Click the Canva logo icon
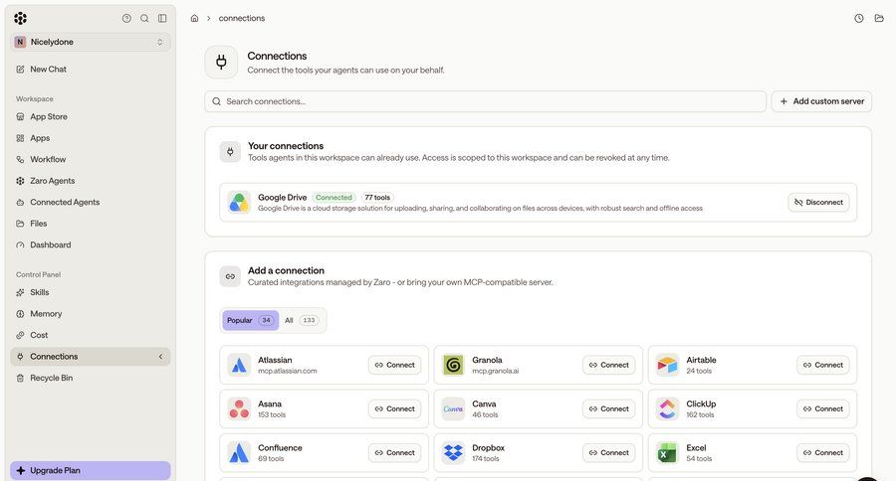 point(453,408)
